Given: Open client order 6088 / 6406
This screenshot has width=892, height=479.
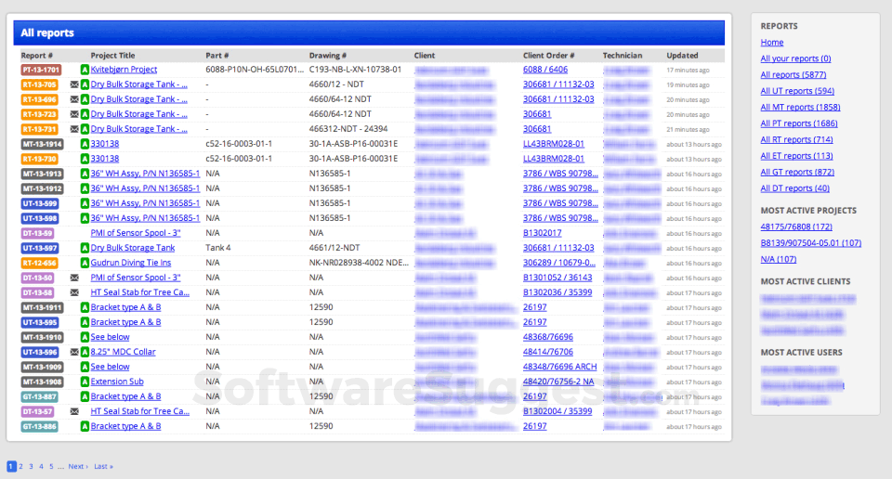Looking at the screenshot, I should (544, 70).
